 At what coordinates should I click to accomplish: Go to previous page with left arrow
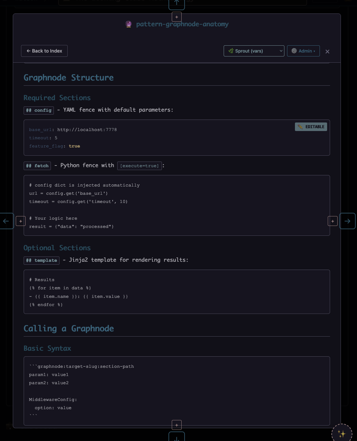click(6, 221)
